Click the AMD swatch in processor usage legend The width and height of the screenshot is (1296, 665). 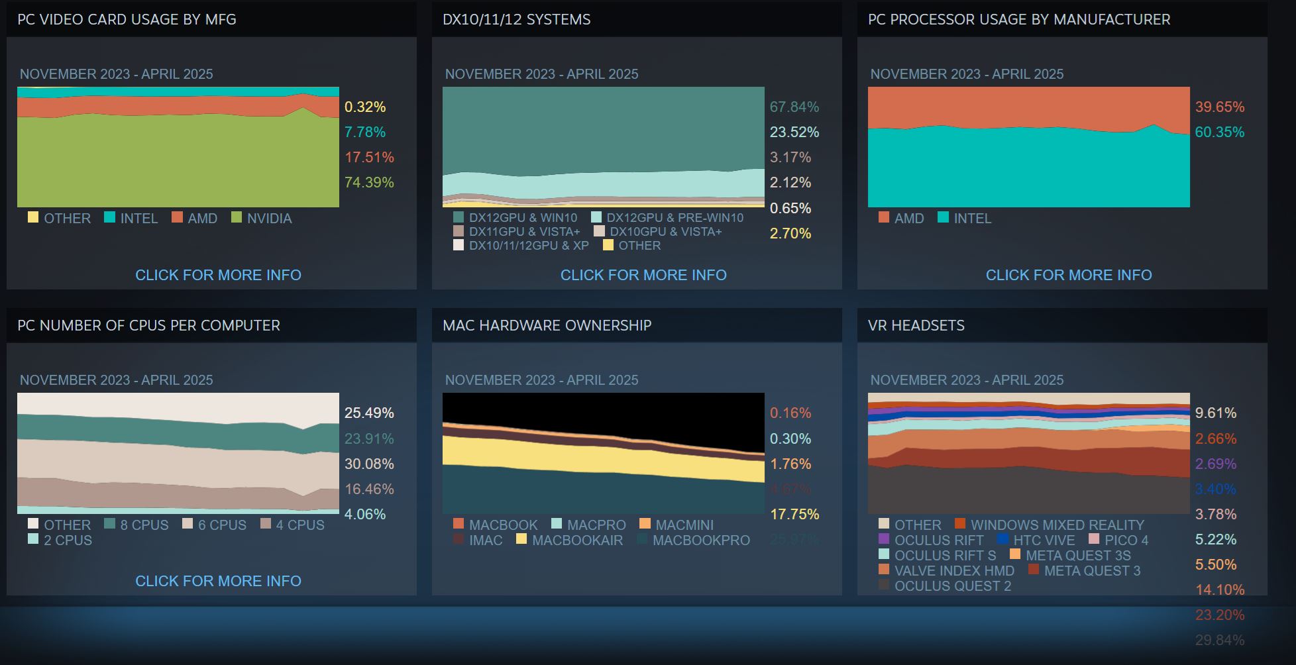click(x=884, y=217)
